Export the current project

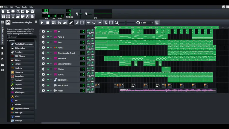click(x=27, y=11)
